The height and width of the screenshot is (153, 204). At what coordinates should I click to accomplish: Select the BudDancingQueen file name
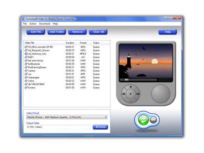pyautogui.click(x=37, y=67)
